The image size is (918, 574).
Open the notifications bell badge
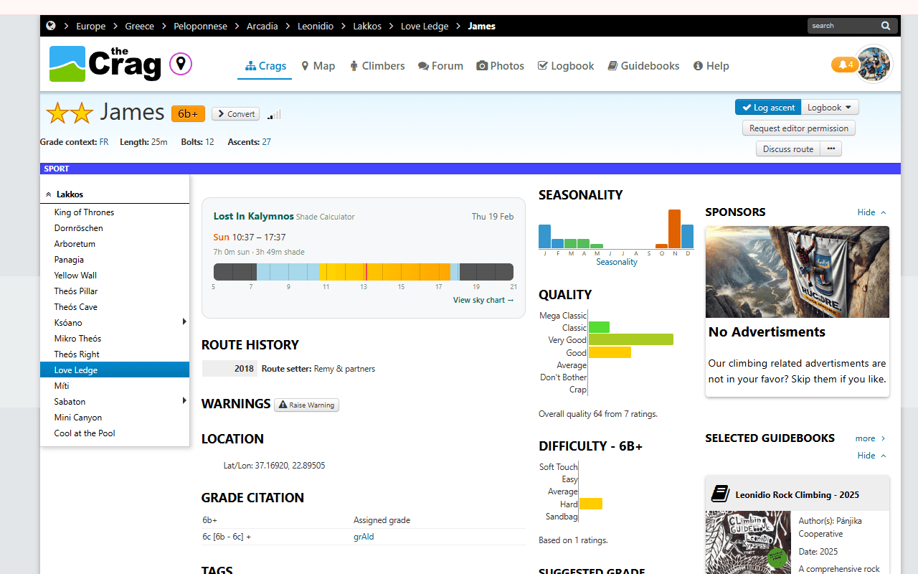844,65
